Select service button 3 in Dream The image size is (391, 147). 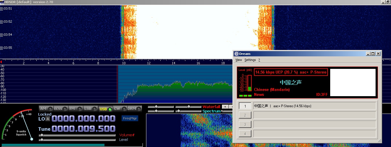point(245,124)
